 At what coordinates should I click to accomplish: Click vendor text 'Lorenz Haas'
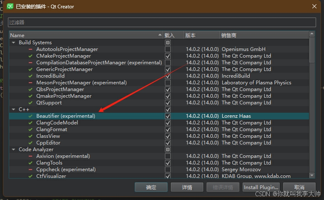point(236,116)
